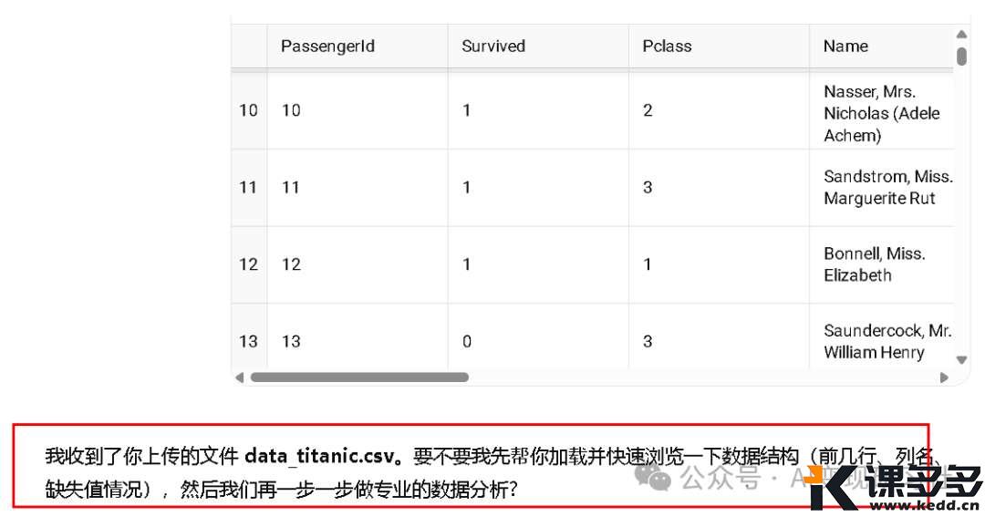
Task: Select row index 11
Action: (248, 188)
